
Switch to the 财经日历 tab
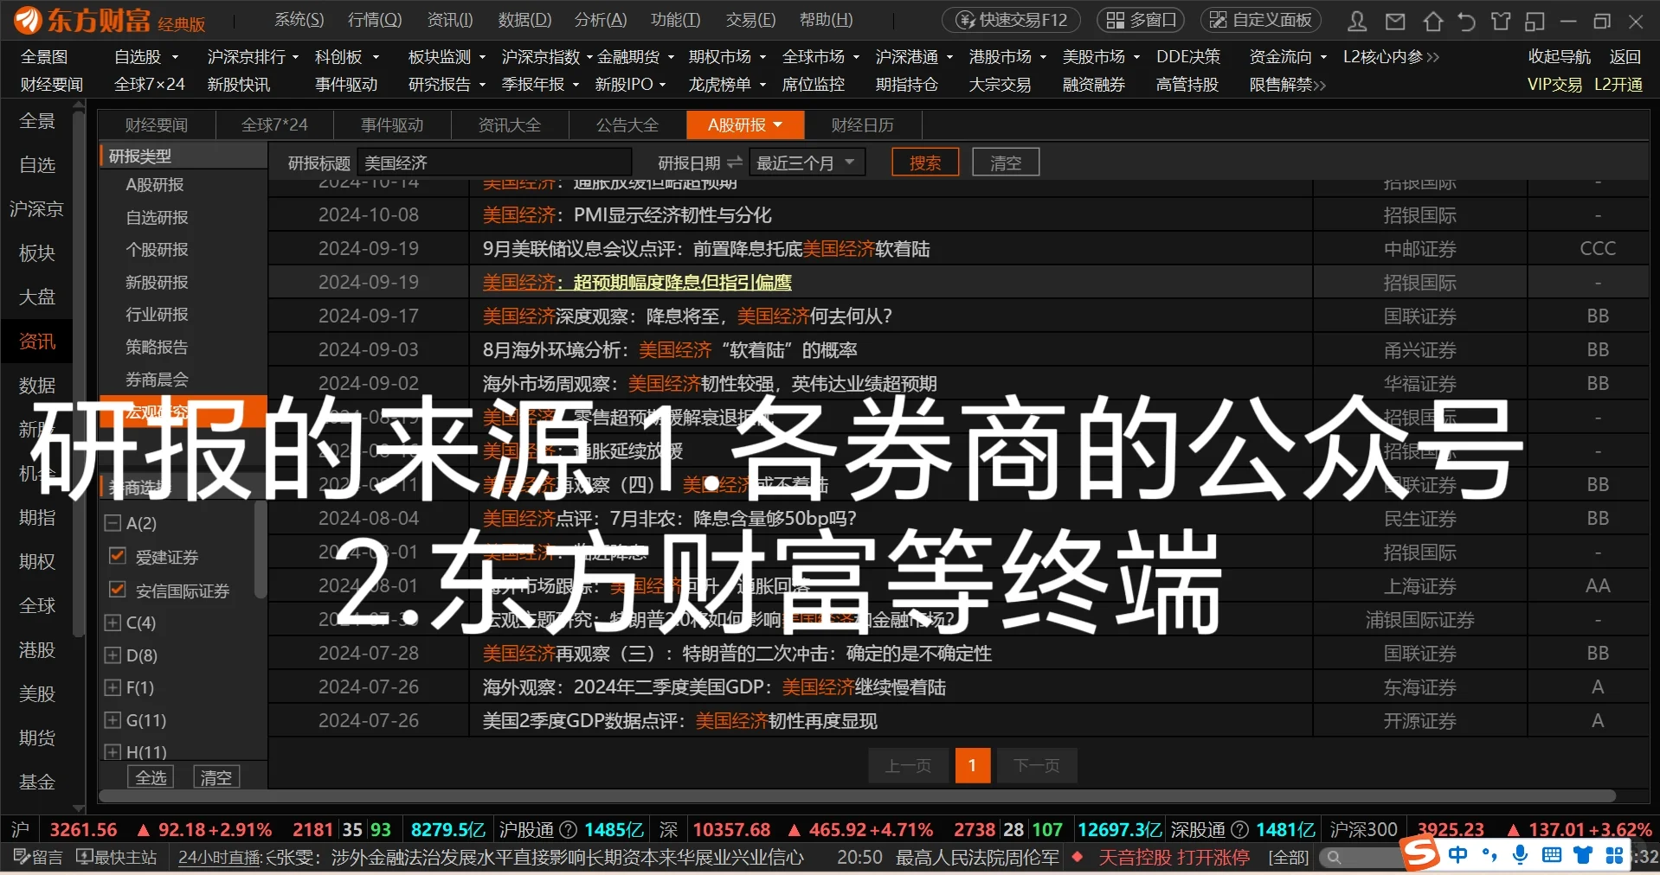pyautogui.click(x=863, y=125)
